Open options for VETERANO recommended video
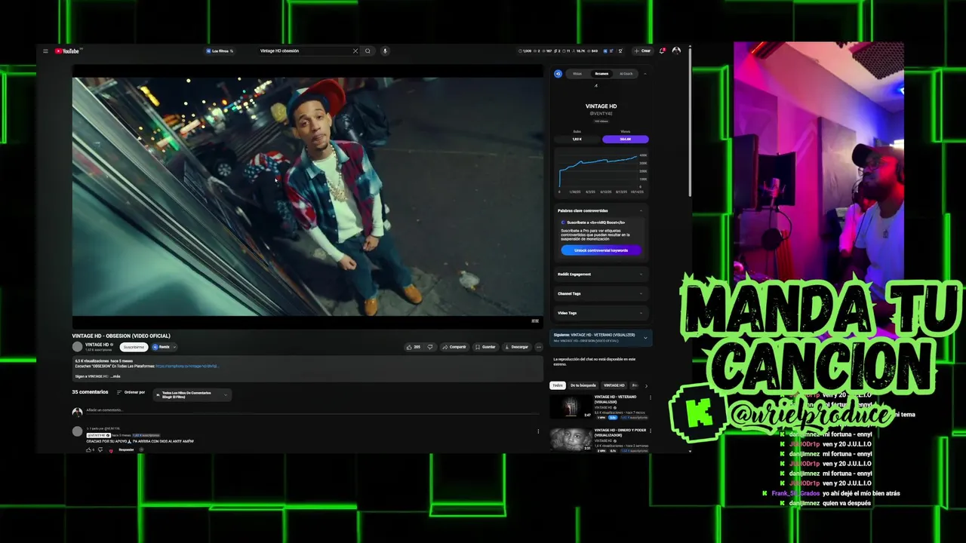The image size is (966, 543). point(649,397)
